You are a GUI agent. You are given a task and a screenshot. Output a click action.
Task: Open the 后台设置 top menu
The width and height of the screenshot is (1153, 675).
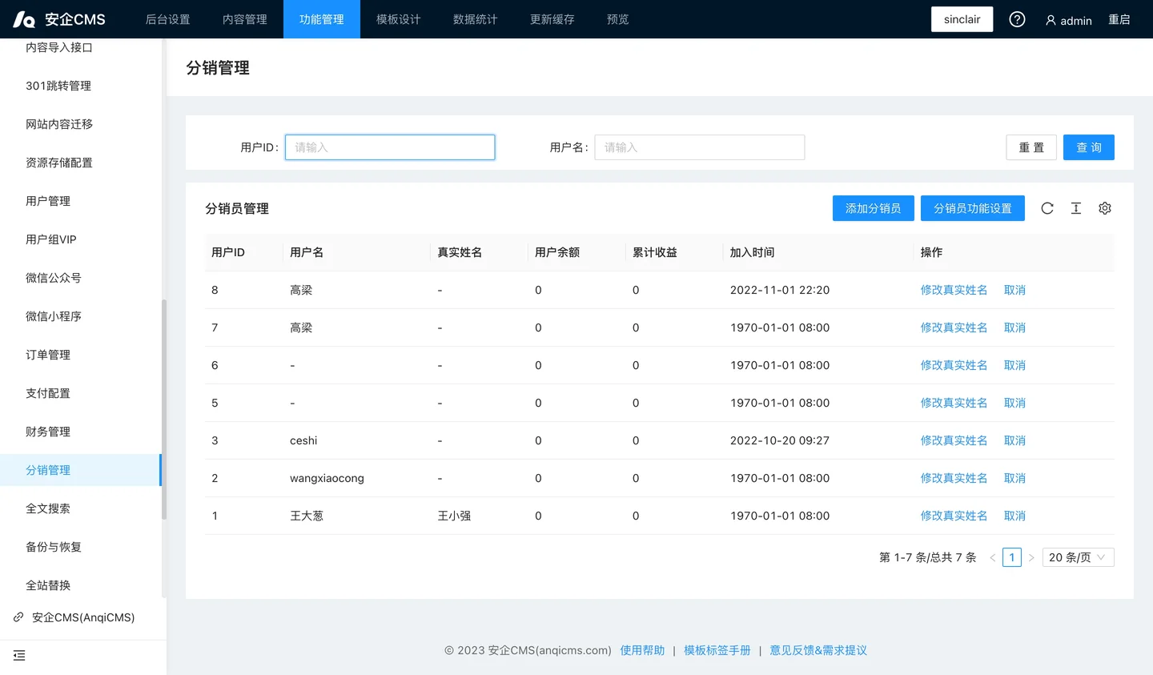click(x=168, y=19)
